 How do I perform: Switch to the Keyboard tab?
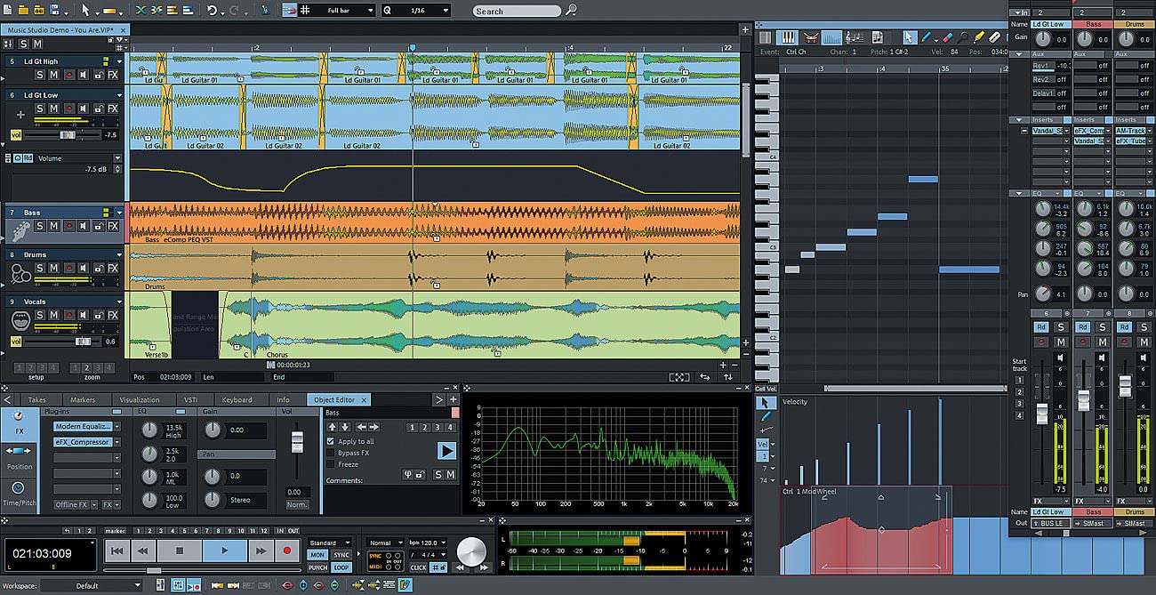coord(237,399)
